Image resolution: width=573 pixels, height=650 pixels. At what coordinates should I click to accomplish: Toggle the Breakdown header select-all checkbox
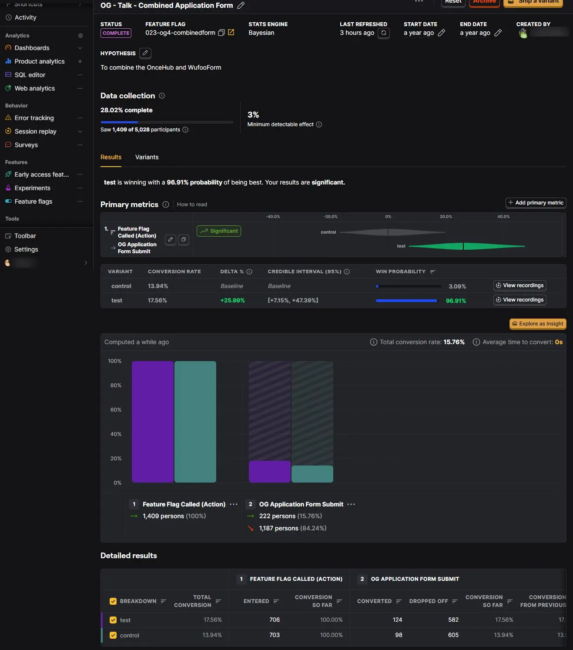113,601
